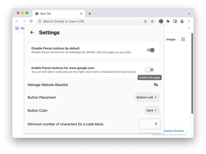Image resolution: width=206 pixels, height=154 pixels.
Task: Open the Chrome three-dot menu
Action: 189,21
